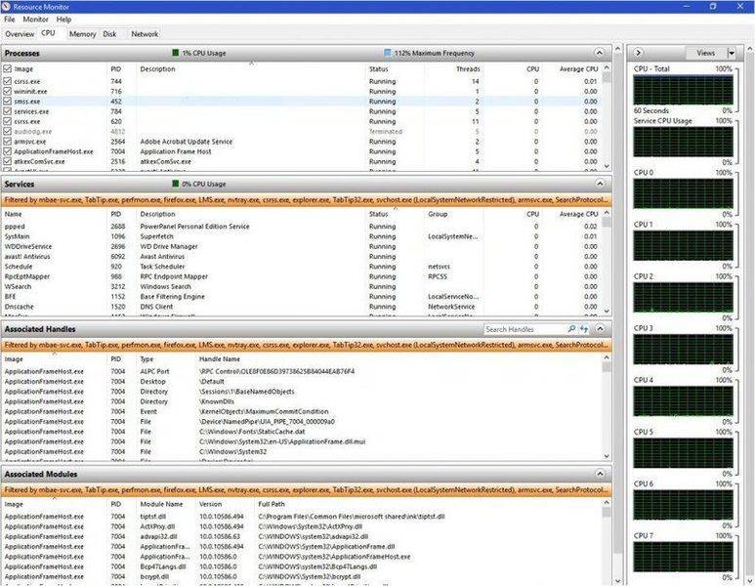The image size is (755, 586).
Task: Open the Views dropdown arrow
Action: pyautogui.click(x=732, y=53)
